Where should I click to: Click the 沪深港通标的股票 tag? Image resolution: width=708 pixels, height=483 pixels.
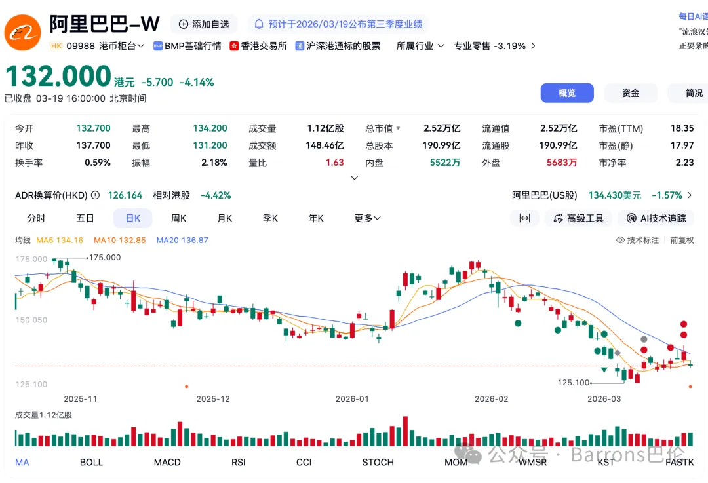point(338,46)
